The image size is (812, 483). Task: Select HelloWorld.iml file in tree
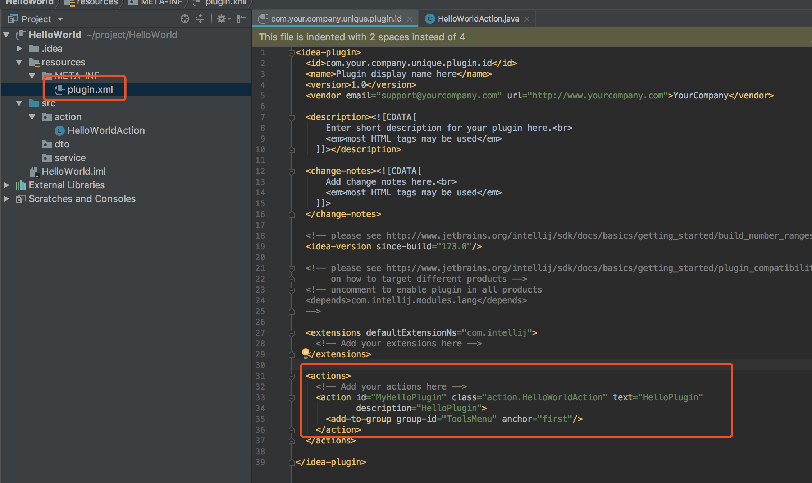click(73, 171)
